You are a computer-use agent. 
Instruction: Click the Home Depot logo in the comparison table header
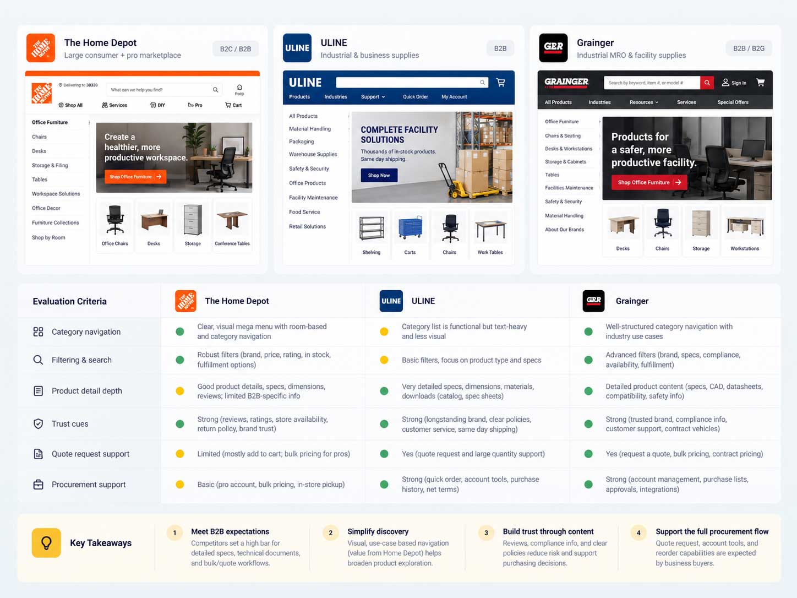[186, 301]
